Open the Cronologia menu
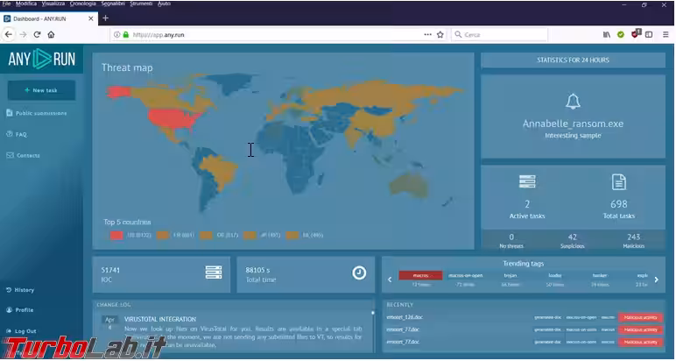The image size is (676, 361). (x=83, y=4)
